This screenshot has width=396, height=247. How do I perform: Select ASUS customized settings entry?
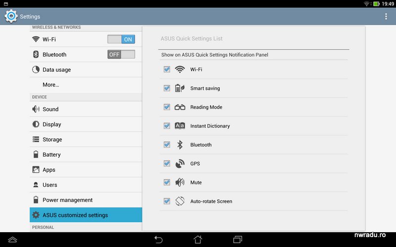[x=86, y=215]
